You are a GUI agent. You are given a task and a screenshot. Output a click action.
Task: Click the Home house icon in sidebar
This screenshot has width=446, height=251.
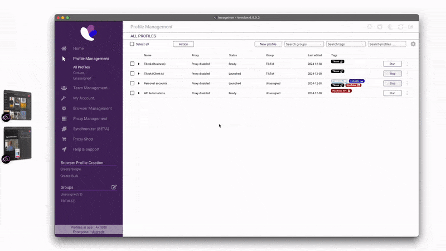point(64,49)
